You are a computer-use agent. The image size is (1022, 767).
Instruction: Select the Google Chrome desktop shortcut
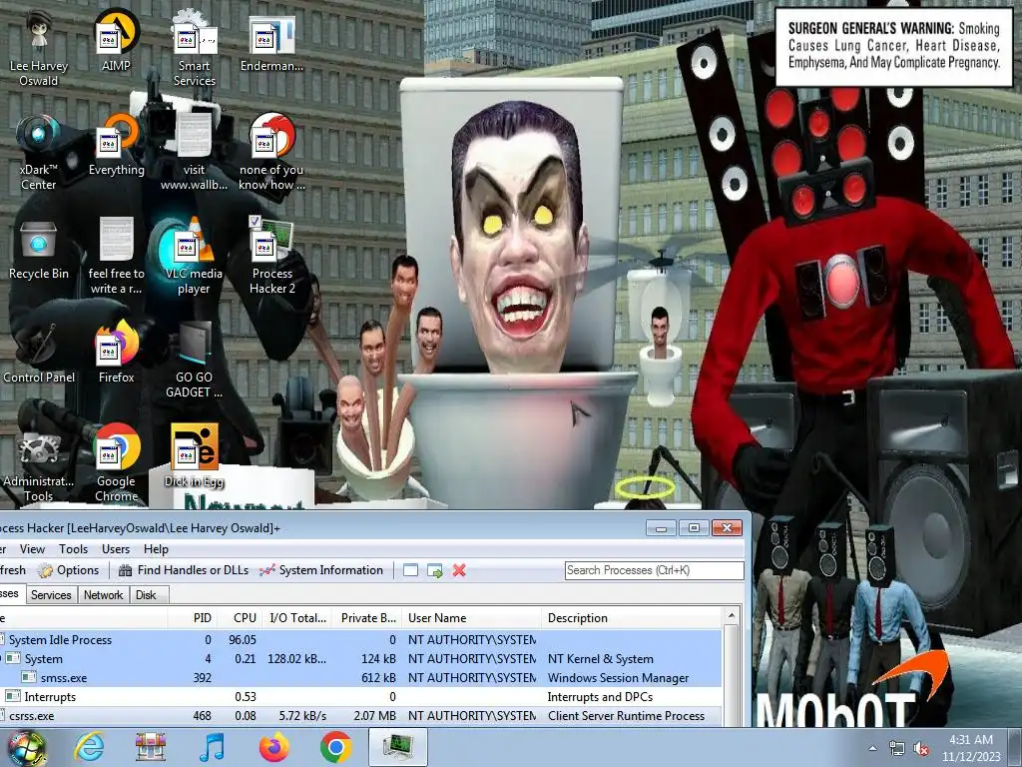116,463
